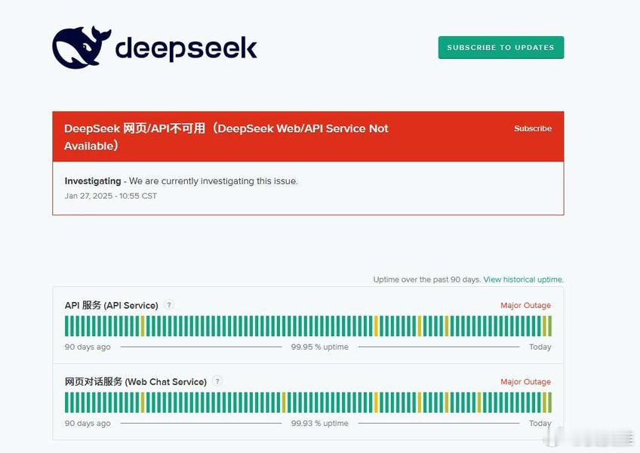Click the Jan 27, 2025 - 10:55 CST timestamp
The height and width of the screenshot is (453, 640).
coord(111,196)
